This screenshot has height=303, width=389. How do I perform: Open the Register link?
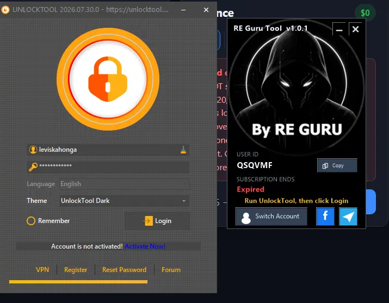coord(76,269)
